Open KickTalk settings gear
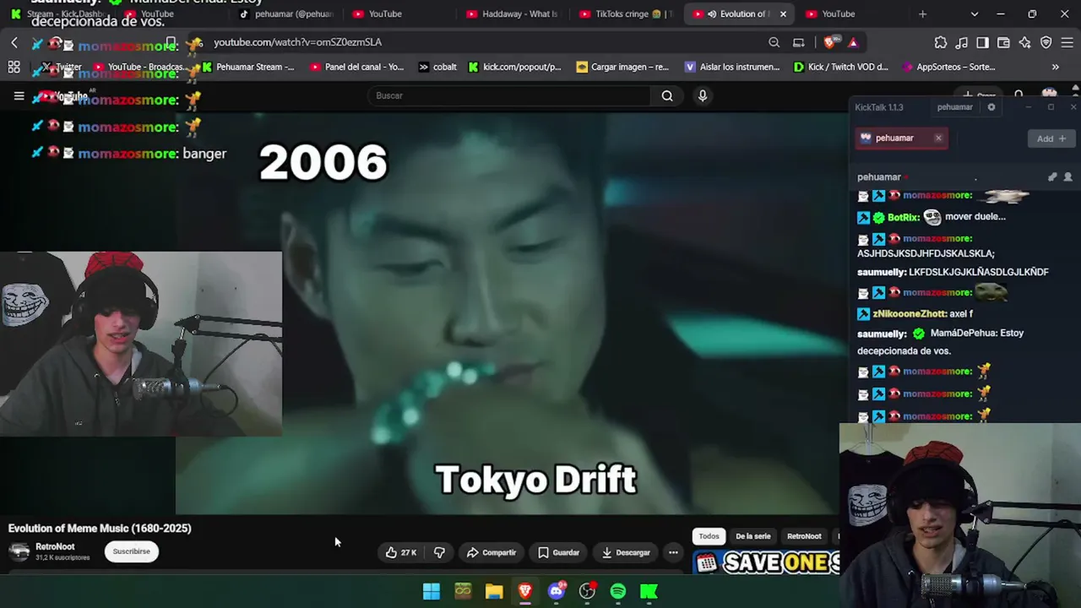This screenshot has height=608, width=1081. 991,107
